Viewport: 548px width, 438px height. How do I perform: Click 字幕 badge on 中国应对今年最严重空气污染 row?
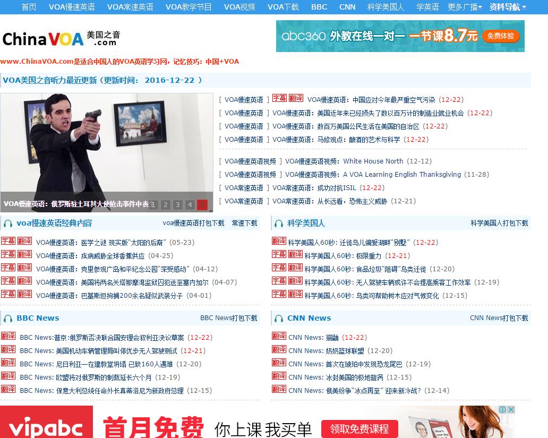(279, 98)
